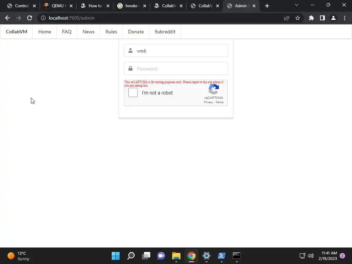Check the I'm not a robot checkbox
Screen dimensions: 352x264
click(133, 92)
